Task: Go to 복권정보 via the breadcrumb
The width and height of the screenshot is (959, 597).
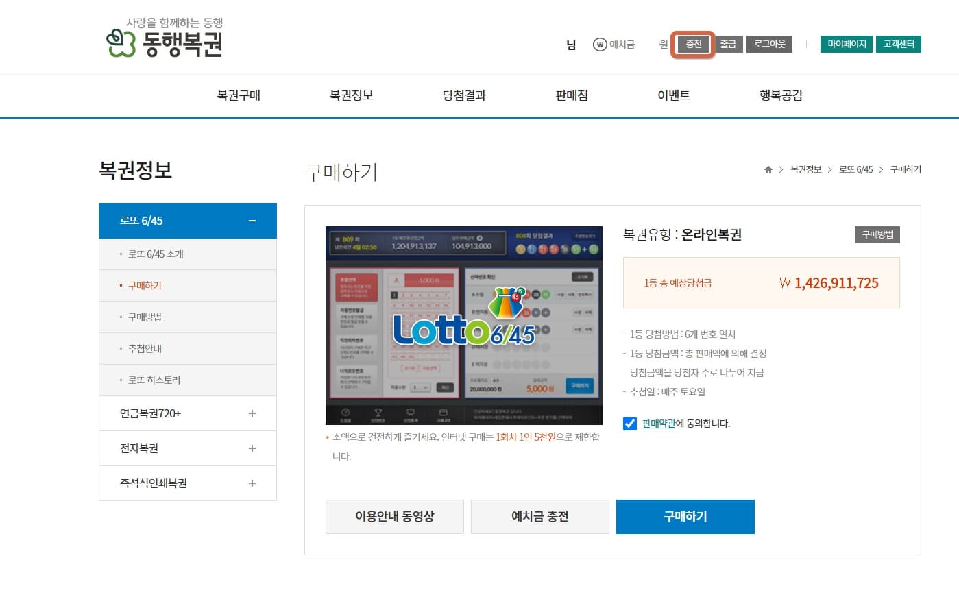Action: click(x=806, y=169)
